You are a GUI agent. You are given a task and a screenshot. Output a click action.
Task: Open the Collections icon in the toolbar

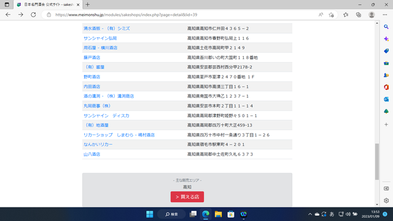click(x=359, y=15)
